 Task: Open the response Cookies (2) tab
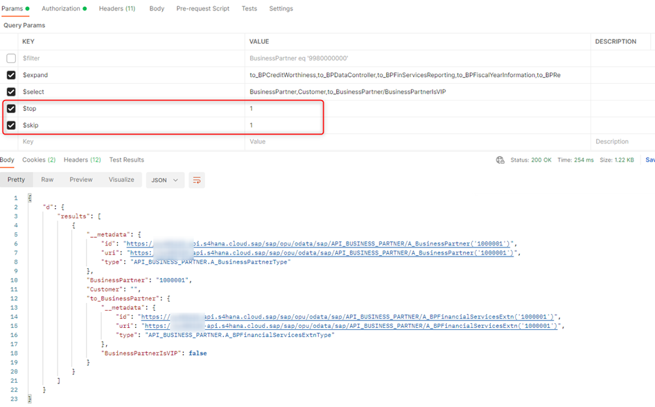tap(39, 160)
